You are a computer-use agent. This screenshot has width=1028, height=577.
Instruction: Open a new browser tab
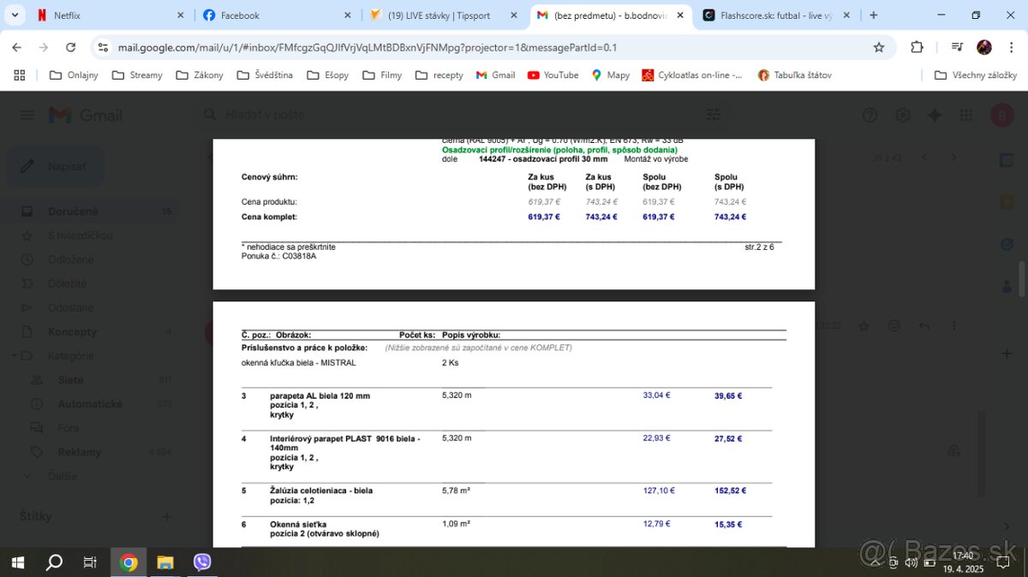tap(874, 15)
